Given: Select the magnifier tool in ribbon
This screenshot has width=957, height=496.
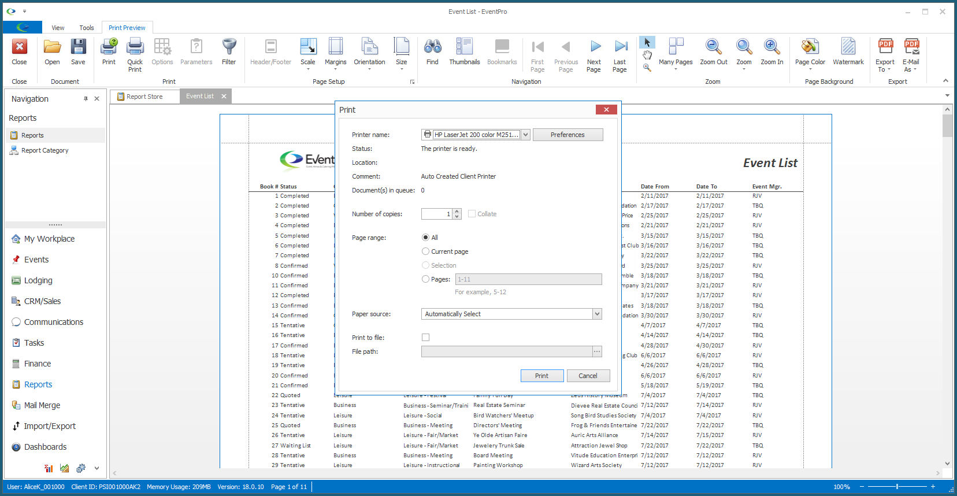Looking at the screenshot, I should point(647,68).
